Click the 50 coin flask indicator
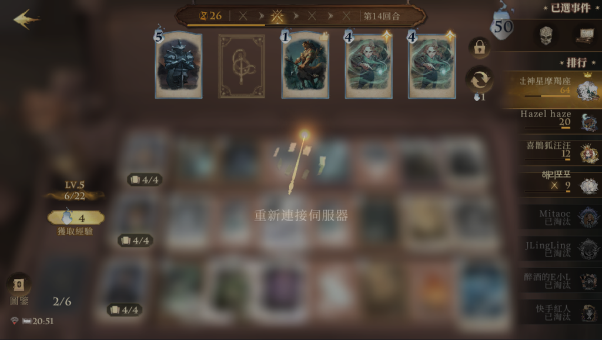 503,26
